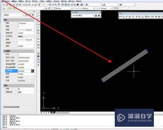Screen dimensions: 163x130
Task: Select the Construction Line tool
Action: pos(38,16)
